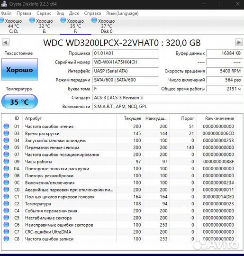The width and height of the screenshot is (244, 256).
Task: Open the Диск menu
Action: 74,13
